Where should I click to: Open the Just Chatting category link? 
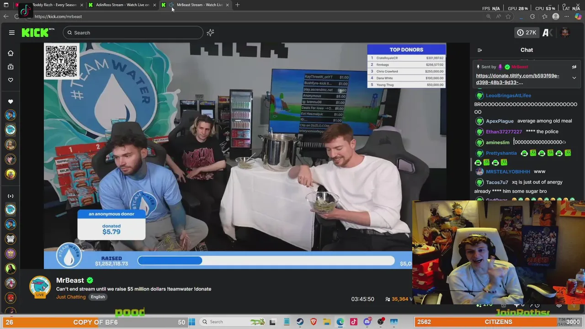[x=71, y=297]
